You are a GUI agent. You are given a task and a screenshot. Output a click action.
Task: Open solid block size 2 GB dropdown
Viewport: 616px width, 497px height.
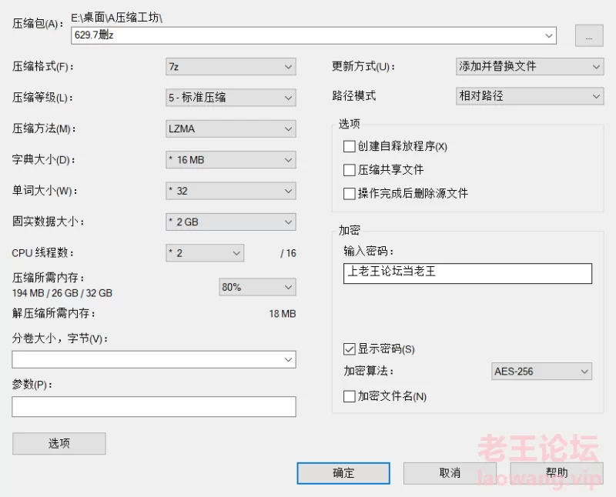click(230, 222)
